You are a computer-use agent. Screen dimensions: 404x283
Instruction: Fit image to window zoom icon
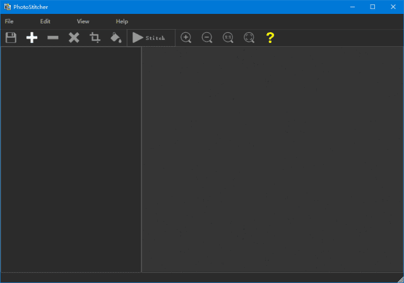point(249,38)
